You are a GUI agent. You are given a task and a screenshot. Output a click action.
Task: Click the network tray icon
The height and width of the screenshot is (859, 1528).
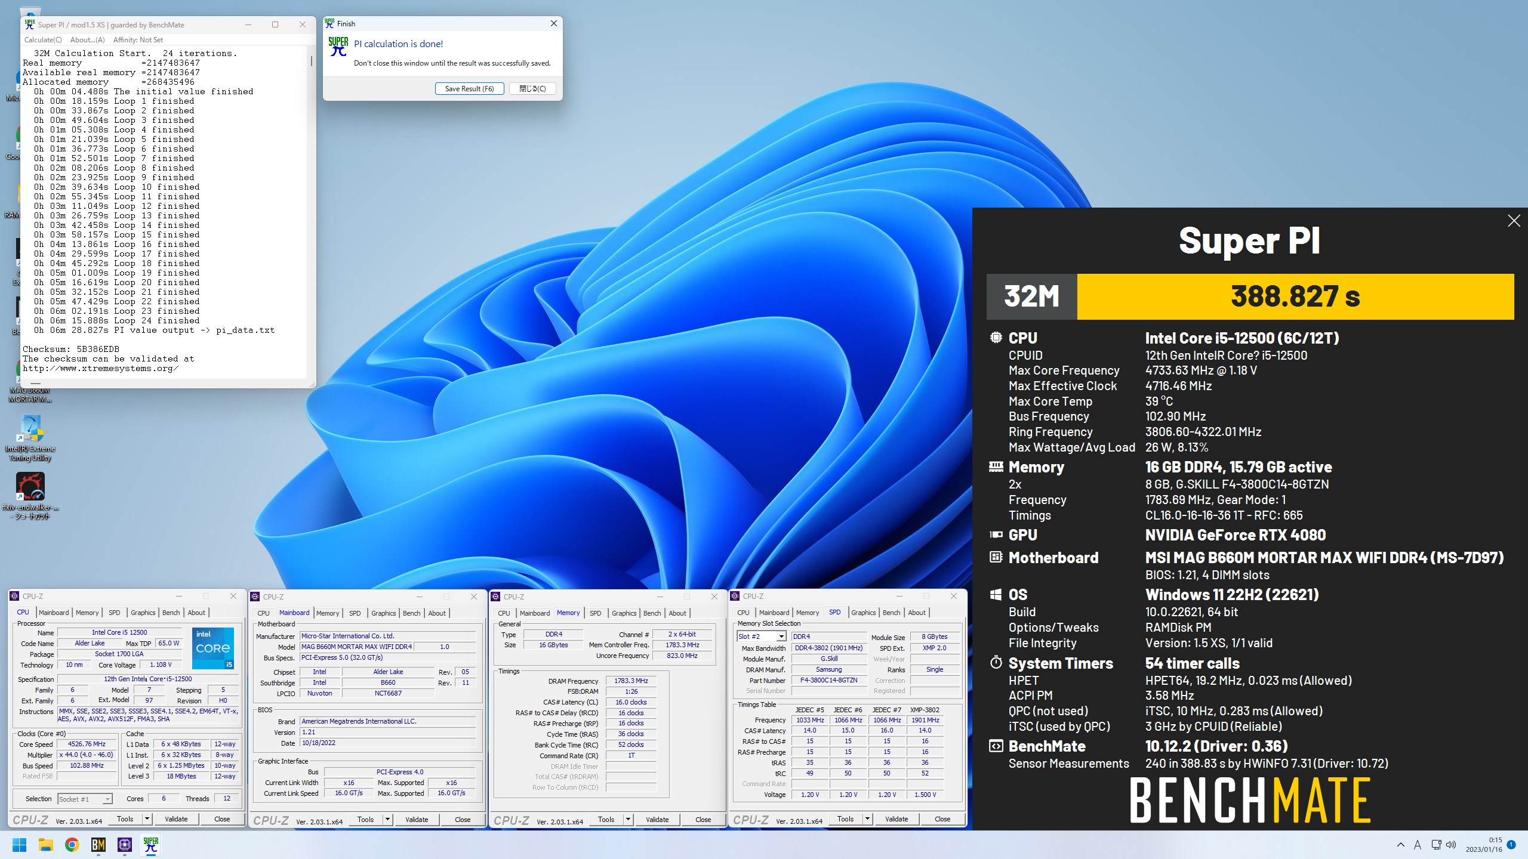tap(1435, 845)
